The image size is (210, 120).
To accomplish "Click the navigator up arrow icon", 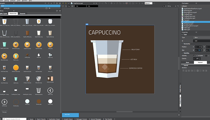I will click(54, 3).
